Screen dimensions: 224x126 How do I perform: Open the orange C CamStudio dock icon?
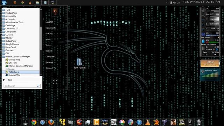tap(97, 122)
